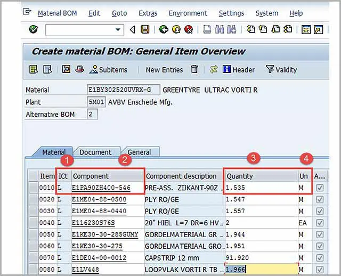Click the Save floppy disk icon
Screen dimensions: 341x276
[x=145, y=29]
